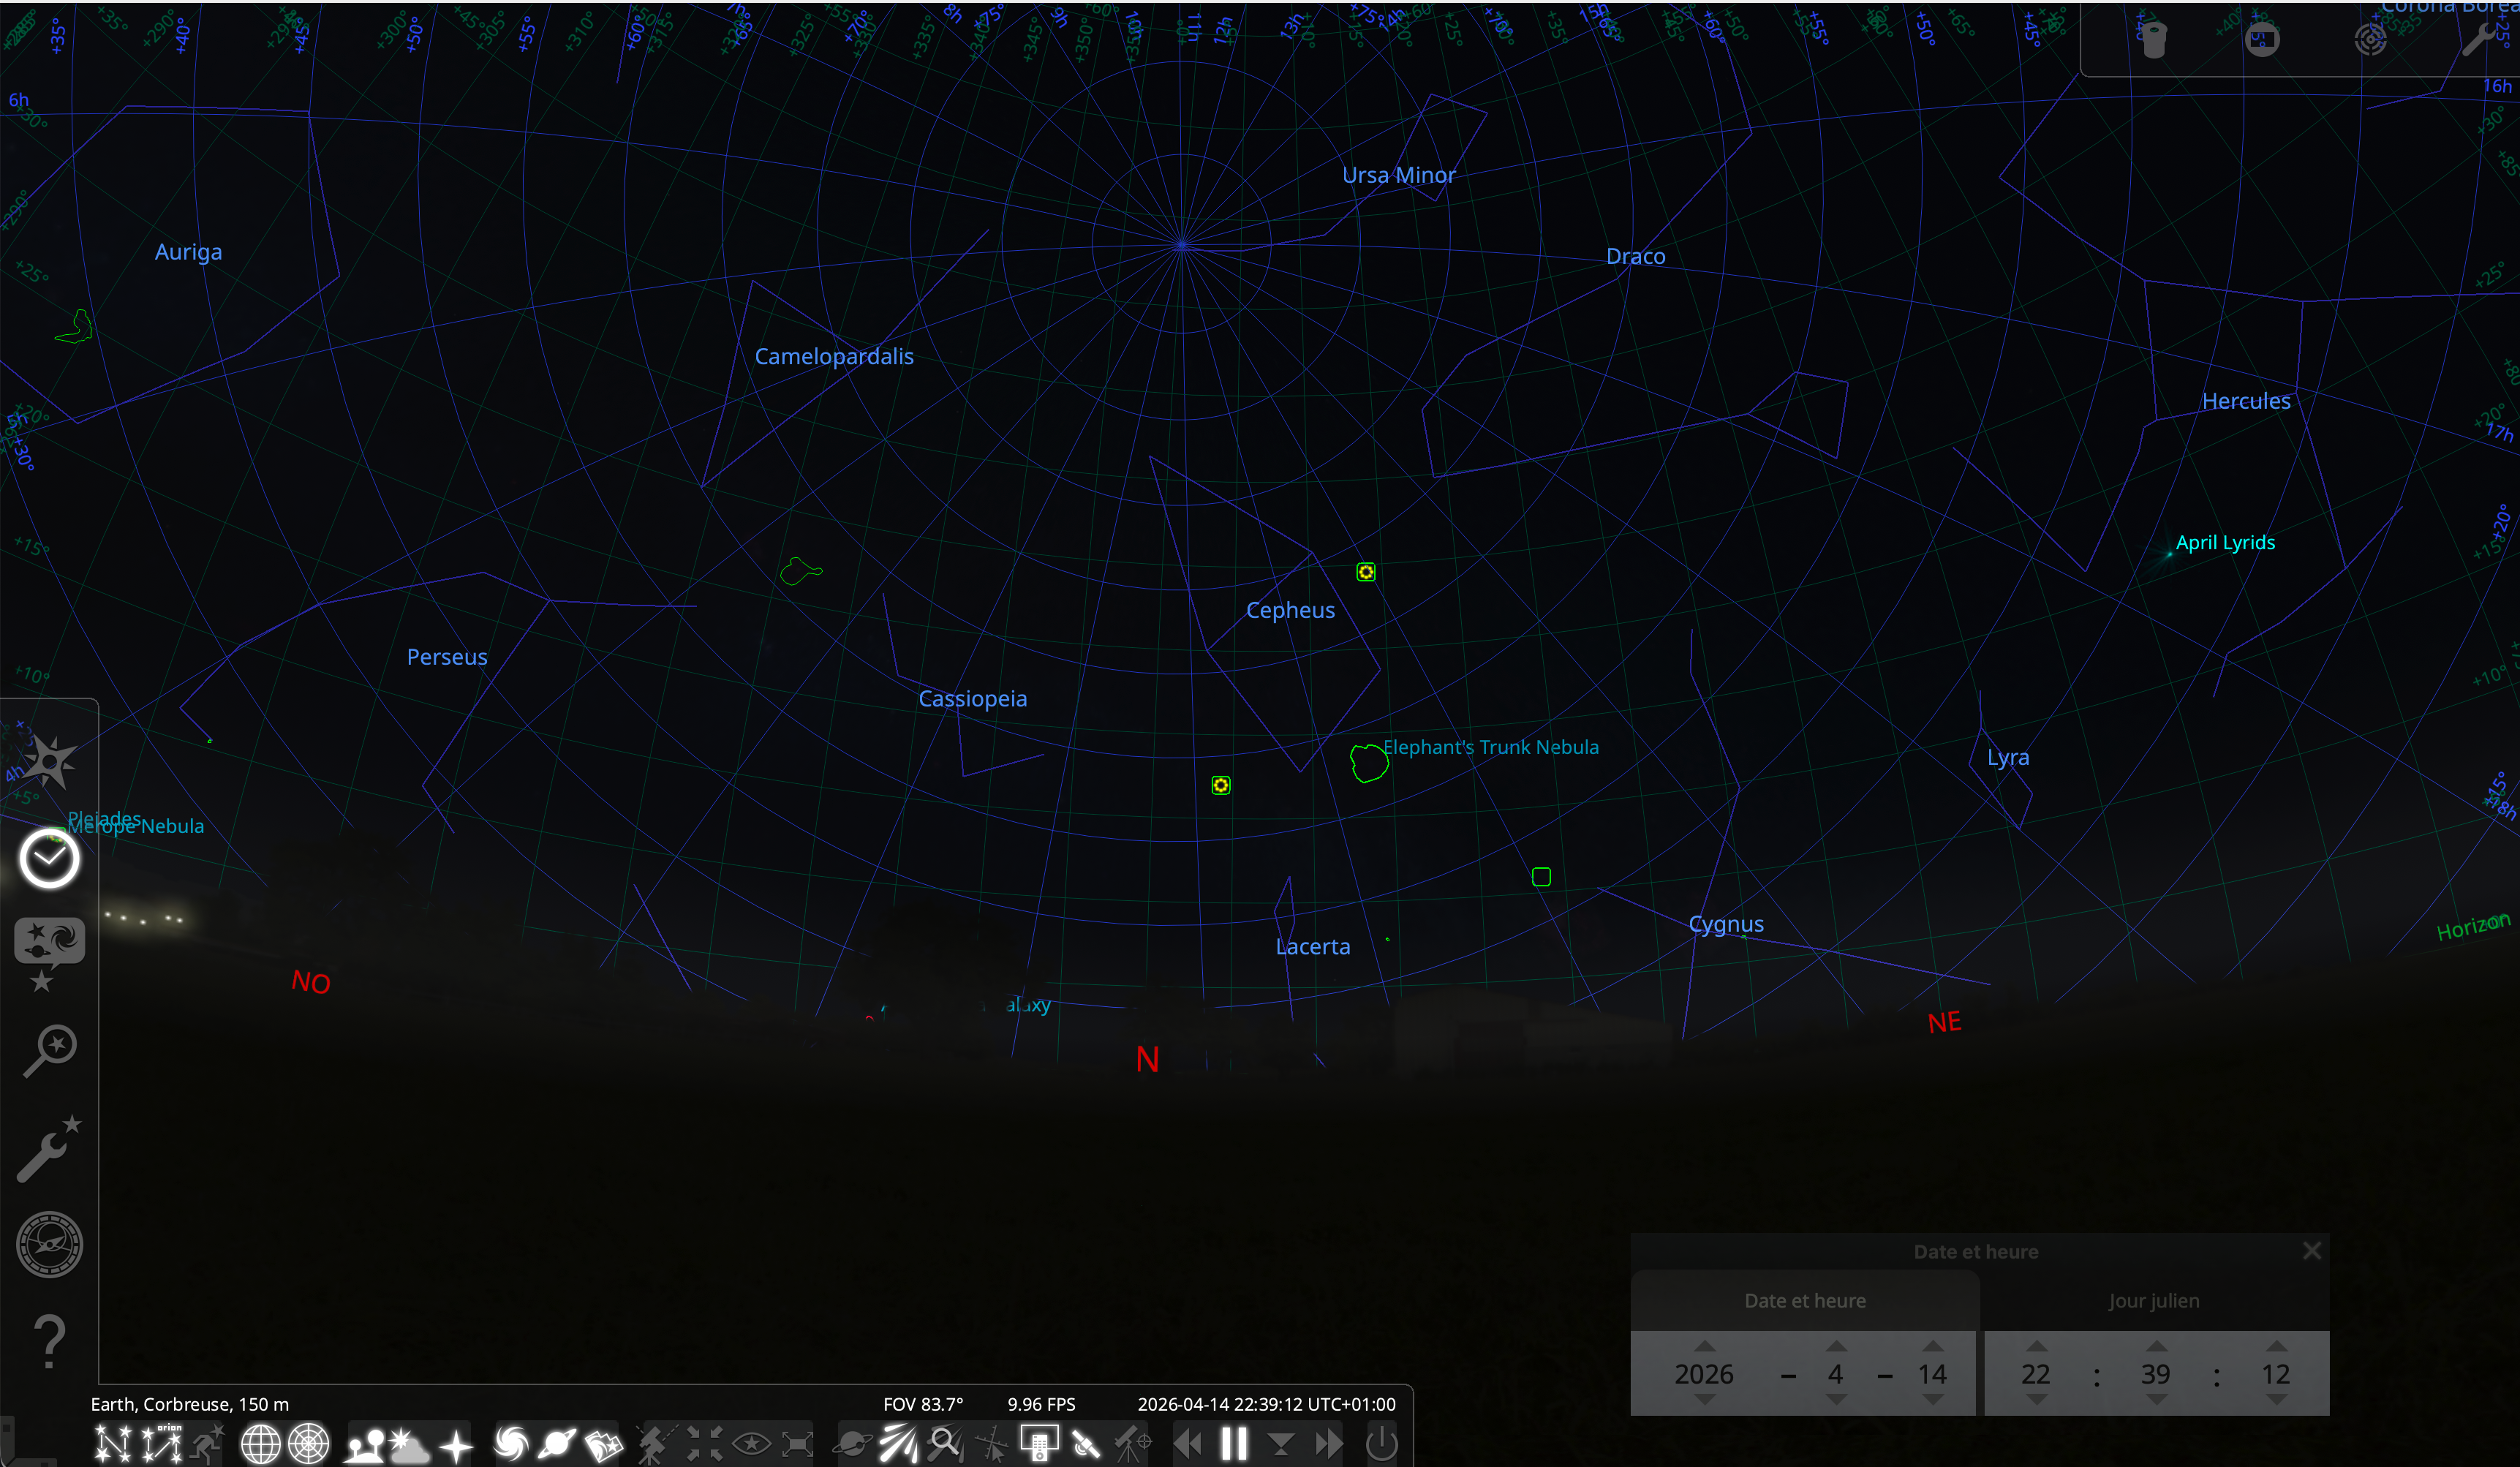Toggle Telrad sight icon top-right
This screenshot has height=1467, width=2520.
2370,40
